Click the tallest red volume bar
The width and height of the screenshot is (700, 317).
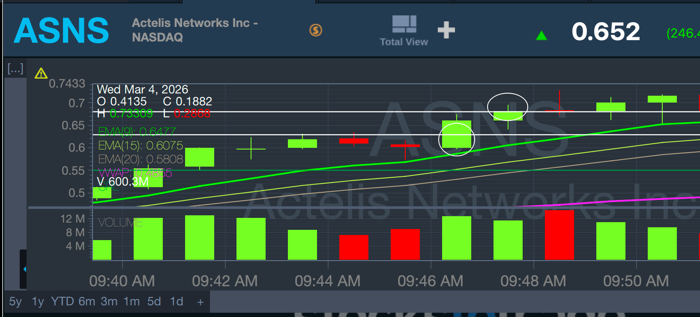[x=559, y=235]
